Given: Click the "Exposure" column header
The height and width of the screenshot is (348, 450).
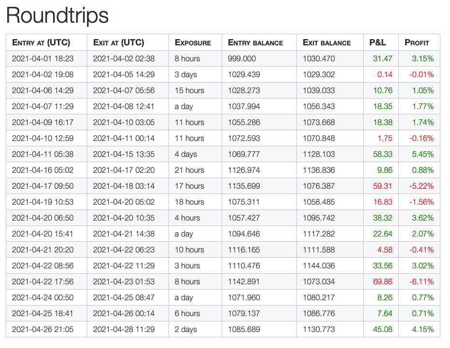Looking at the screenshot, I should [193, 42].
